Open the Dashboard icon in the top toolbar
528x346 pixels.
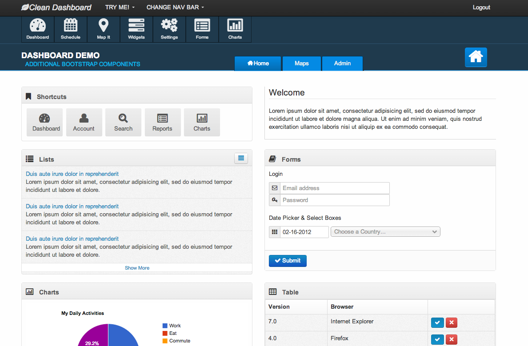[38, 29]
